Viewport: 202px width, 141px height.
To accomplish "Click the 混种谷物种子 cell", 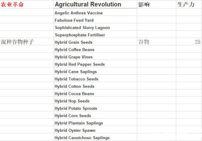I will [27, 42].
